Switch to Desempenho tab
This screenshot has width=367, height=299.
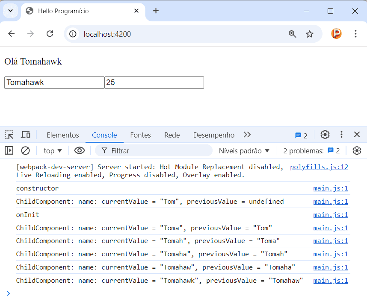214,135
